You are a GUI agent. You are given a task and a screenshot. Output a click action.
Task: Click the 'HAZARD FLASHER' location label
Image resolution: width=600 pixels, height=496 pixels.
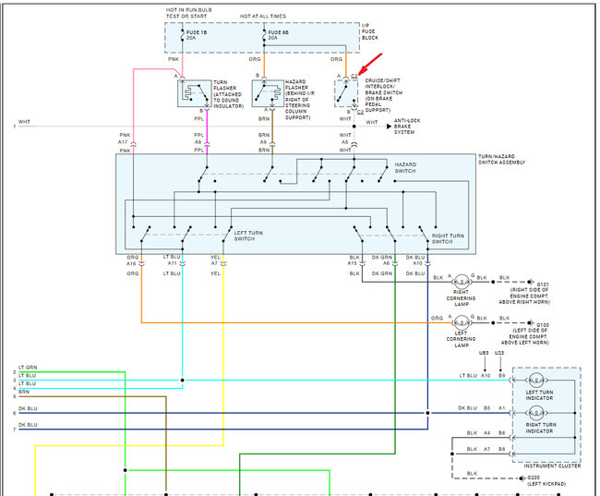click(300, 100)
